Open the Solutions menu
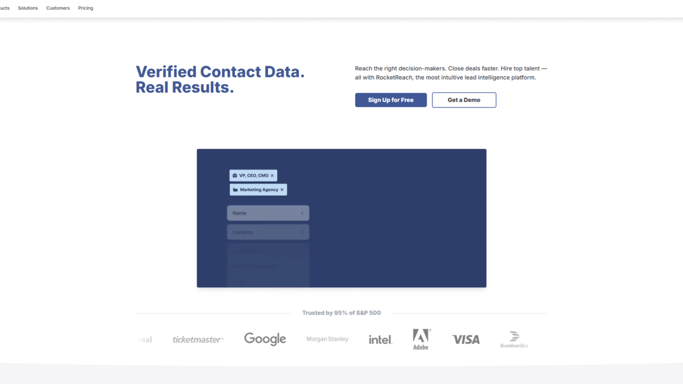The height and width of the screenshot is (384, 683). pyautogui.click(x=28, y=8)
